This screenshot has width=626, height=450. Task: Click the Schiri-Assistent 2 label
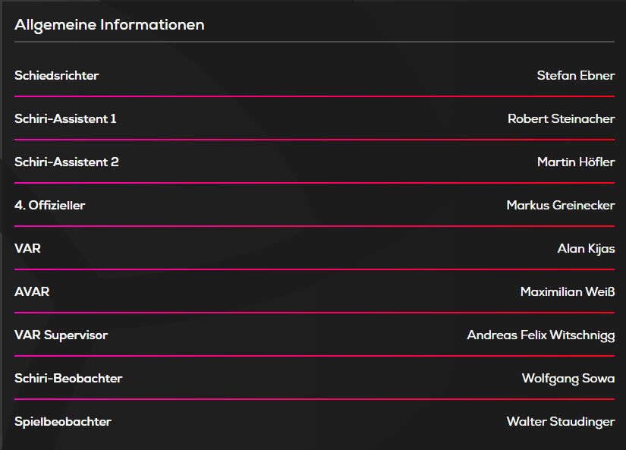click(x=67, y=162)
